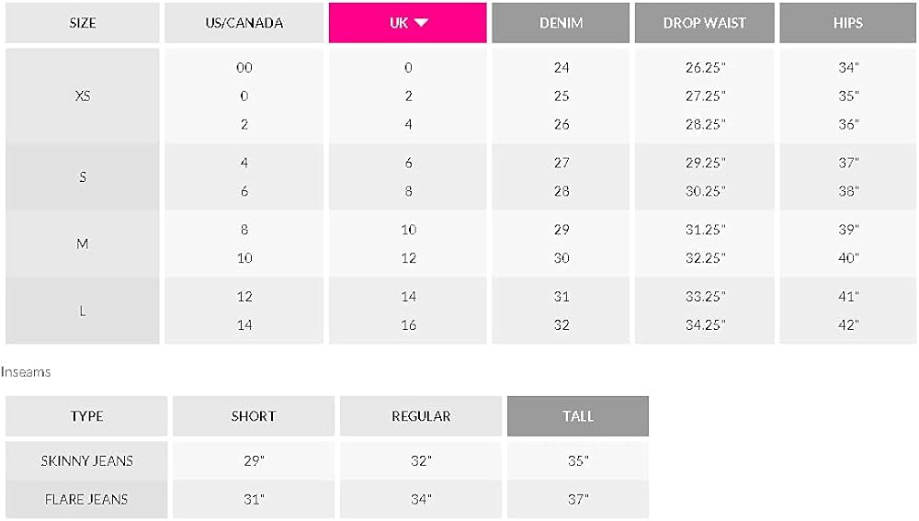Choose the REGULAR inseam header
Viewport: 919px width, 521px height.
click(x=421, y=416)
